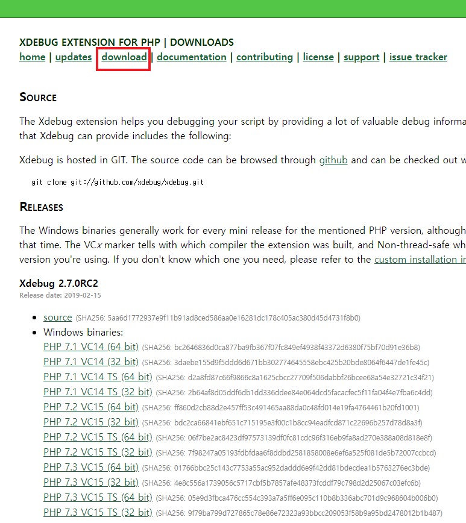Click the Source section heading

38,97
